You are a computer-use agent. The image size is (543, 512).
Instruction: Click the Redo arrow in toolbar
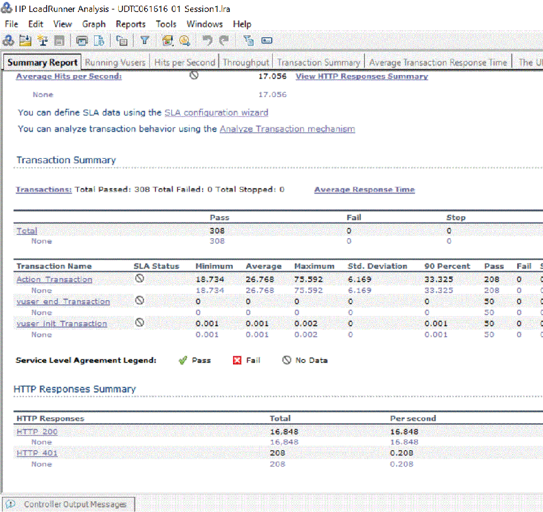pyautogui.click(x=224, y=40)
